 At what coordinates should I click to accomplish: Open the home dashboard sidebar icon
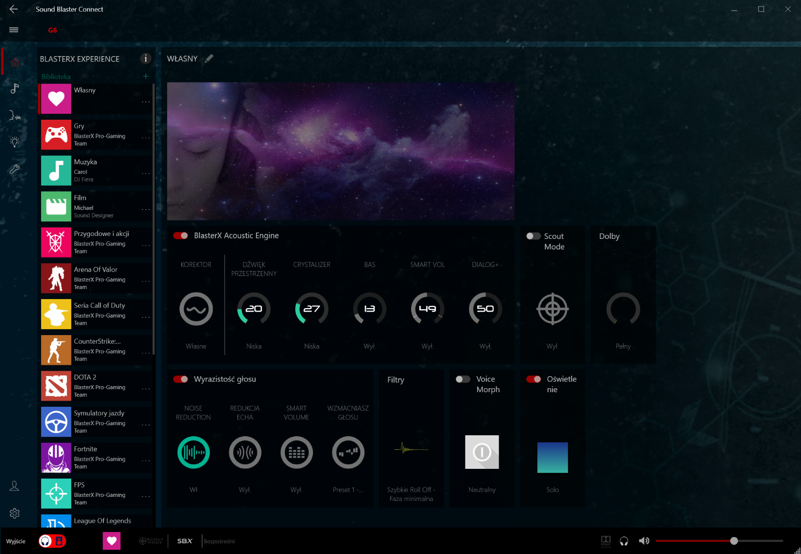[15, 62]
